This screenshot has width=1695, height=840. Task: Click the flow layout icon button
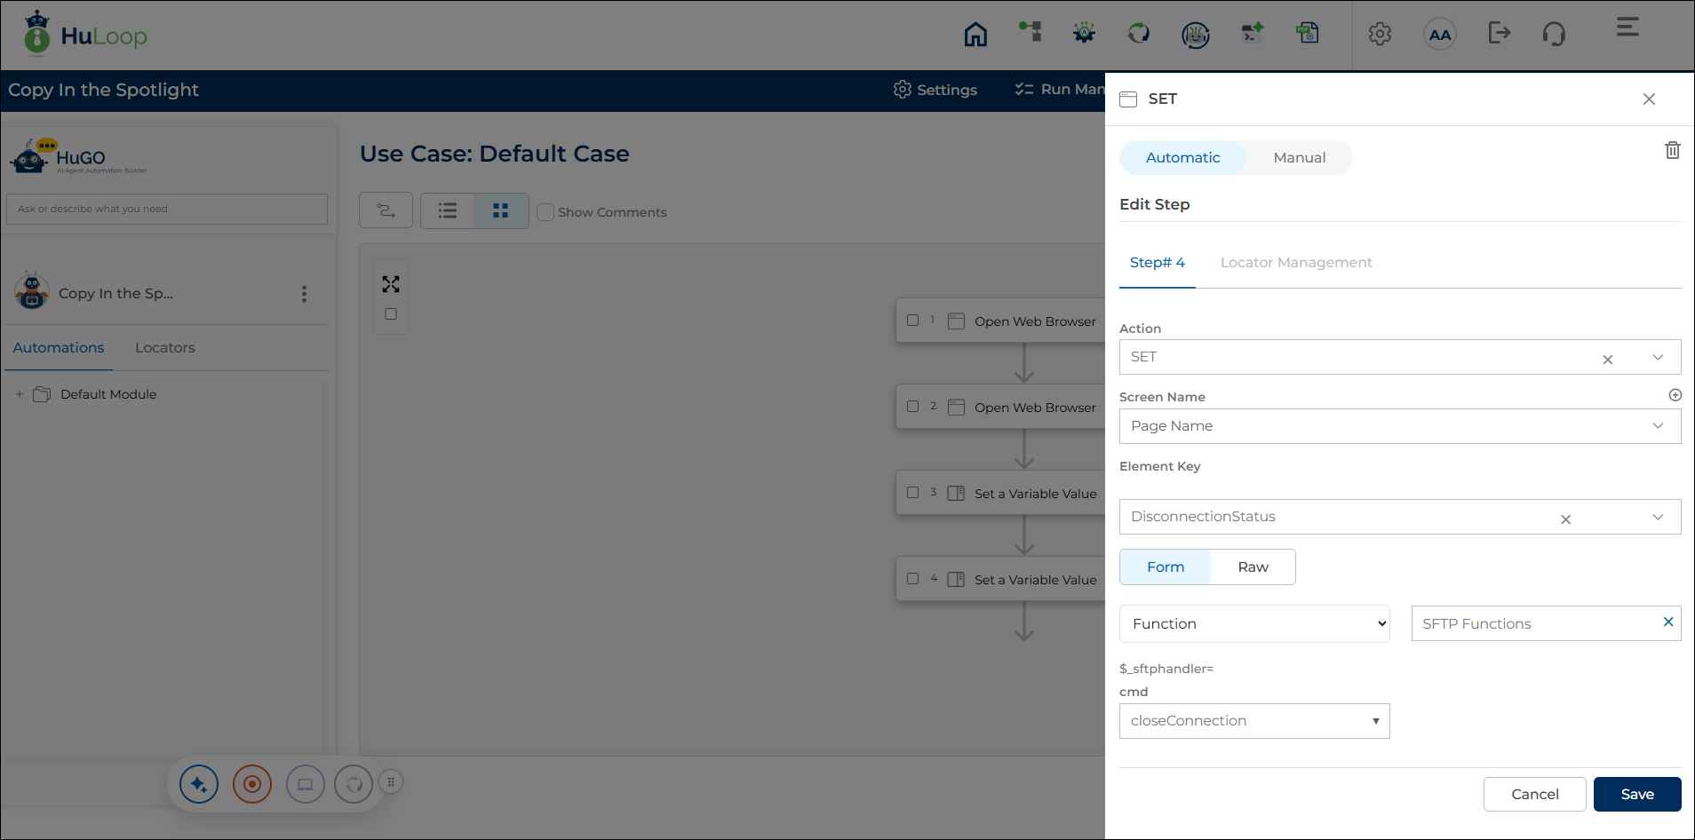pos(386,210)
